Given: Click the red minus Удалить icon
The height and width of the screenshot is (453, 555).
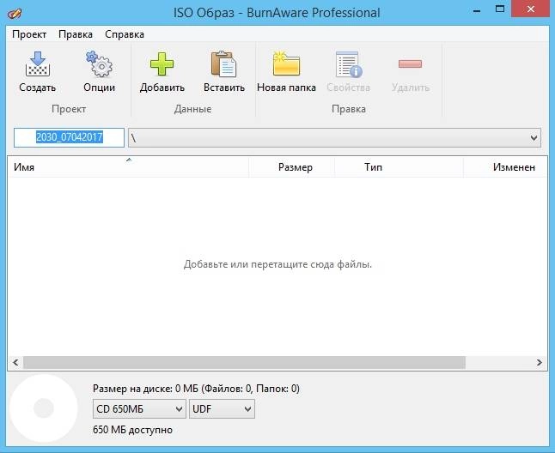Looking at the screenshot, I should coord(410,64).
